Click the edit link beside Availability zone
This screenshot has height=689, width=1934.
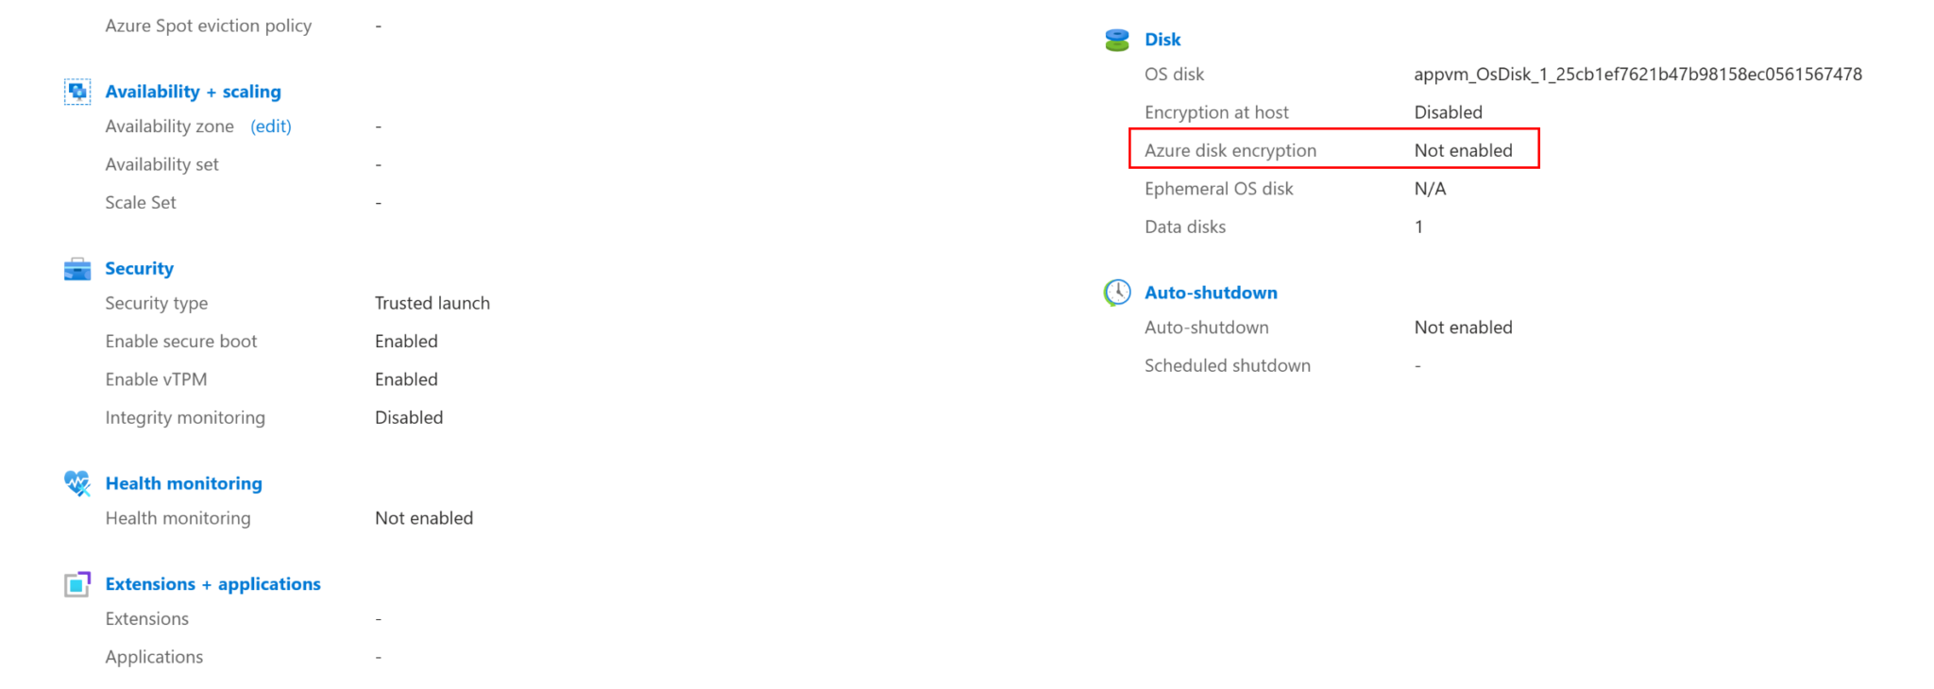pyautogui.click(x=271, y=126)
